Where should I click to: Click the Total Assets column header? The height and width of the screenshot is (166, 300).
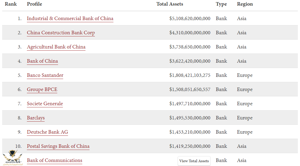170,4
